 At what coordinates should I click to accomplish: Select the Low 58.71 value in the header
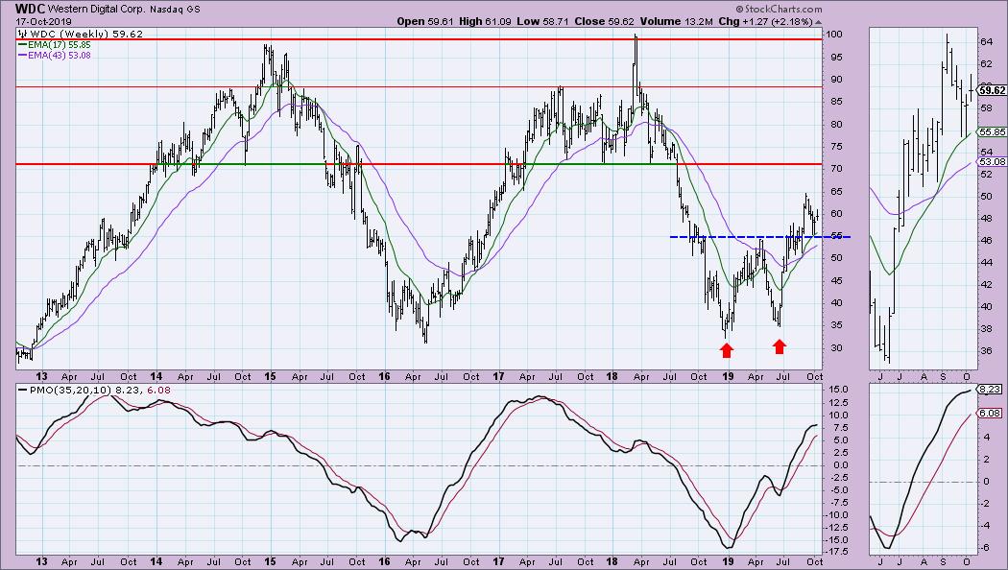click(x=542, y=21)
